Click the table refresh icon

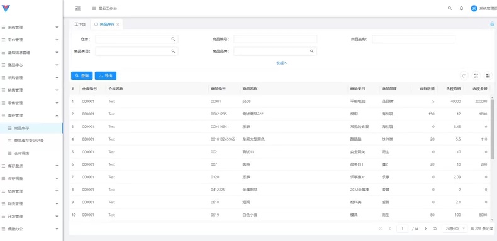coord(464,75)
